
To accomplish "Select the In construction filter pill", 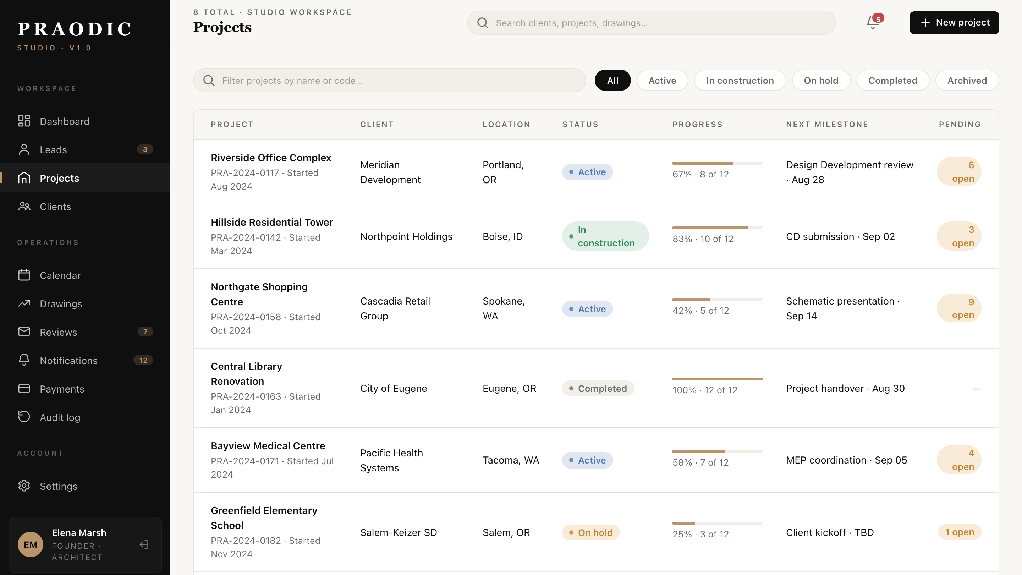I will [x=740, y=80].
